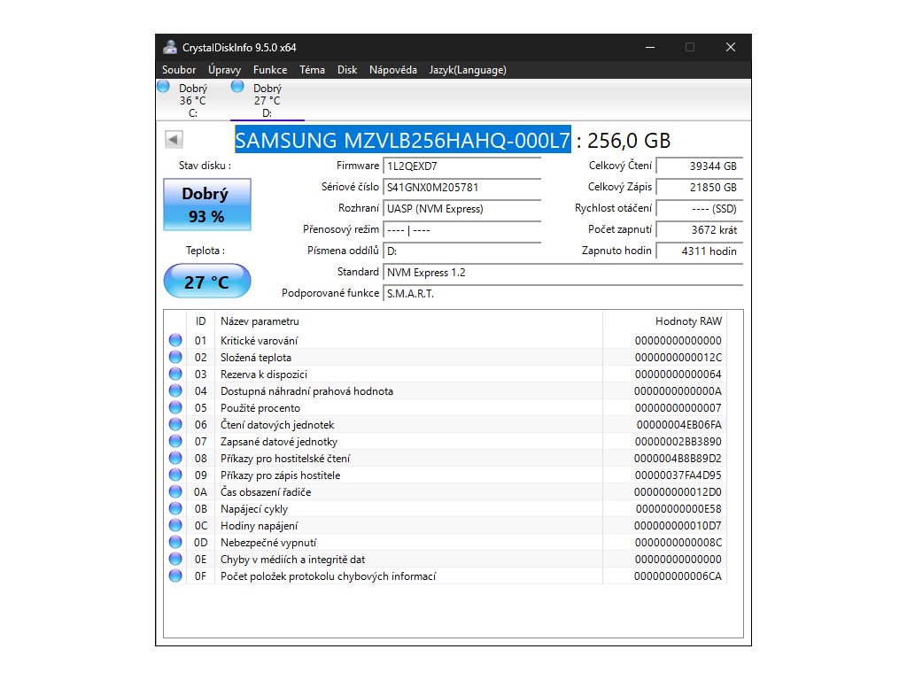Switch to the C: disk tab at 36 °C
Image resolution: width=907 pixels, height=680 pixels.
coord(192,100)
